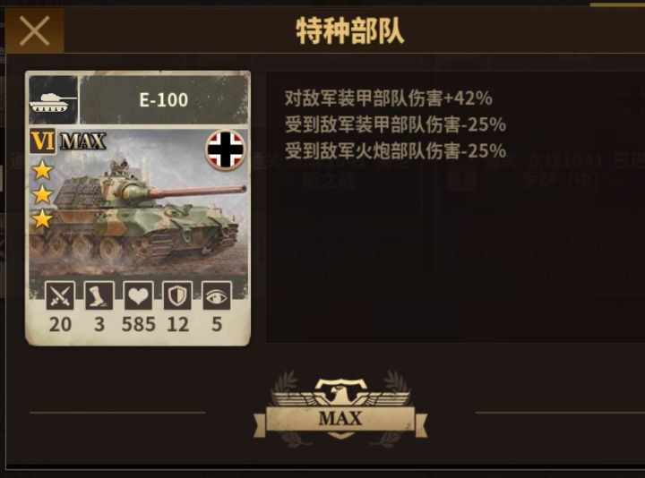Click the VI tier level badge
The image size is (645, 478).
click(43, 141)
